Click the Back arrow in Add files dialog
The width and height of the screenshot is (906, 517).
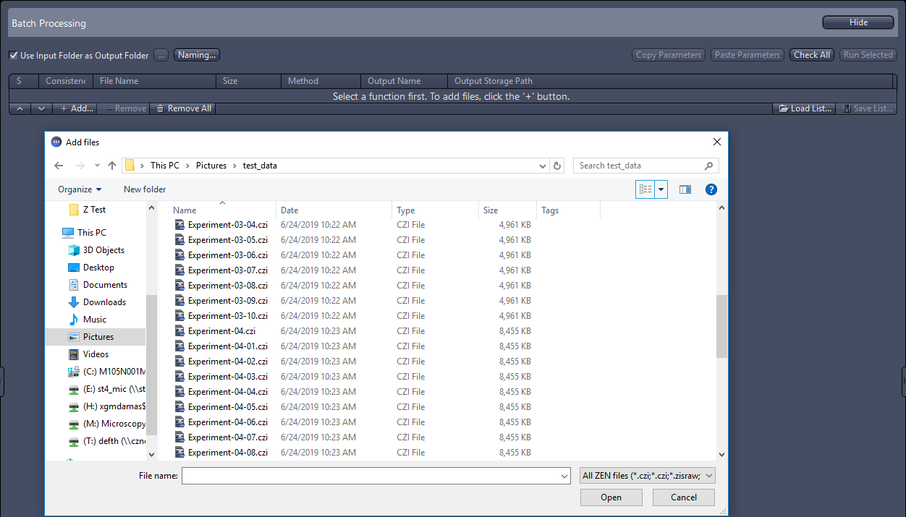(59, 166)
